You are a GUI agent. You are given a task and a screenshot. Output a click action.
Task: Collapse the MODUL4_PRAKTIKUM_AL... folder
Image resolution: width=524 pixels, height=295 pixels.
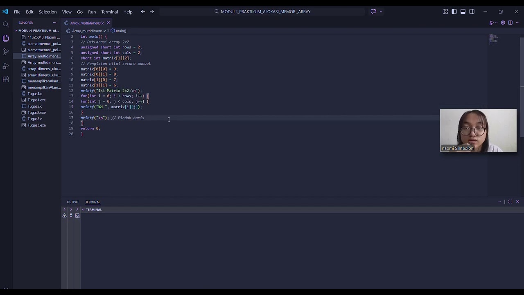37,31
